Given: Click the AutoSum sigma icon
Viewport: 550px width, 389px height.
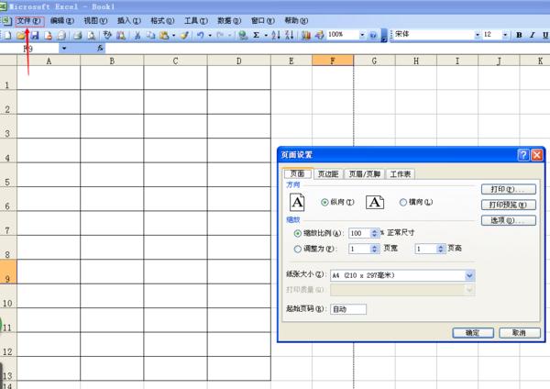Looking at the screenshot, I should (x=256, y=35).
